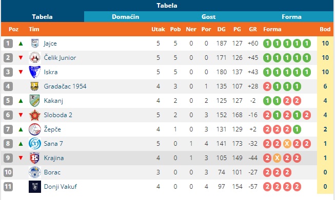Click the orange X form badge for Sana 7
This screenshot has width=335, height=200.
(x=287, y=144)
